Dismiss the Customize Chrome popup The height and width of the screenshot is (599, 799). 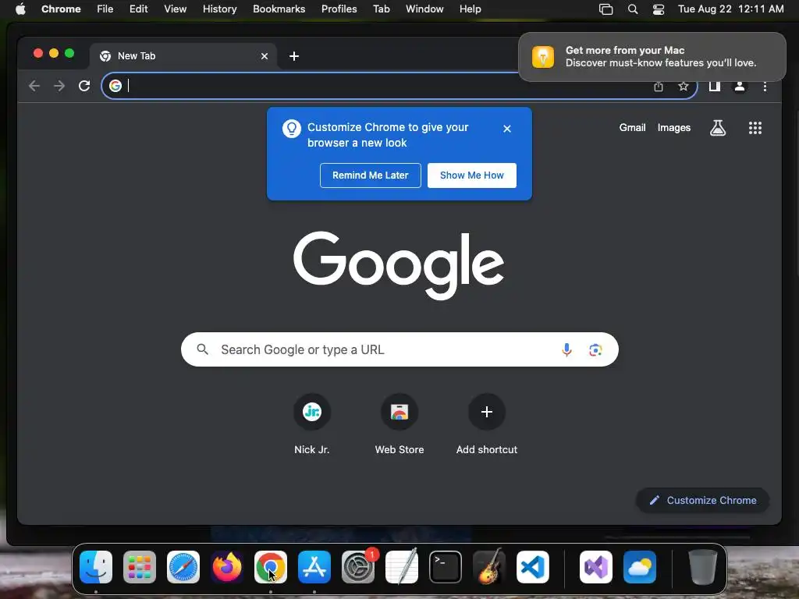507,129
